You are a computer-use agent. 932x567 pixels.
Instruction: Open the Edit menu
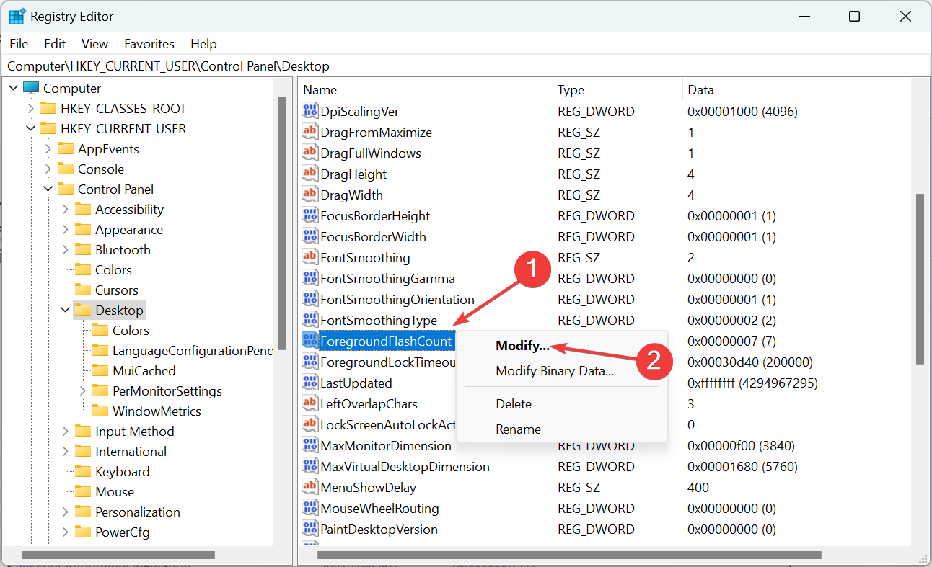(x=55, y=44)
